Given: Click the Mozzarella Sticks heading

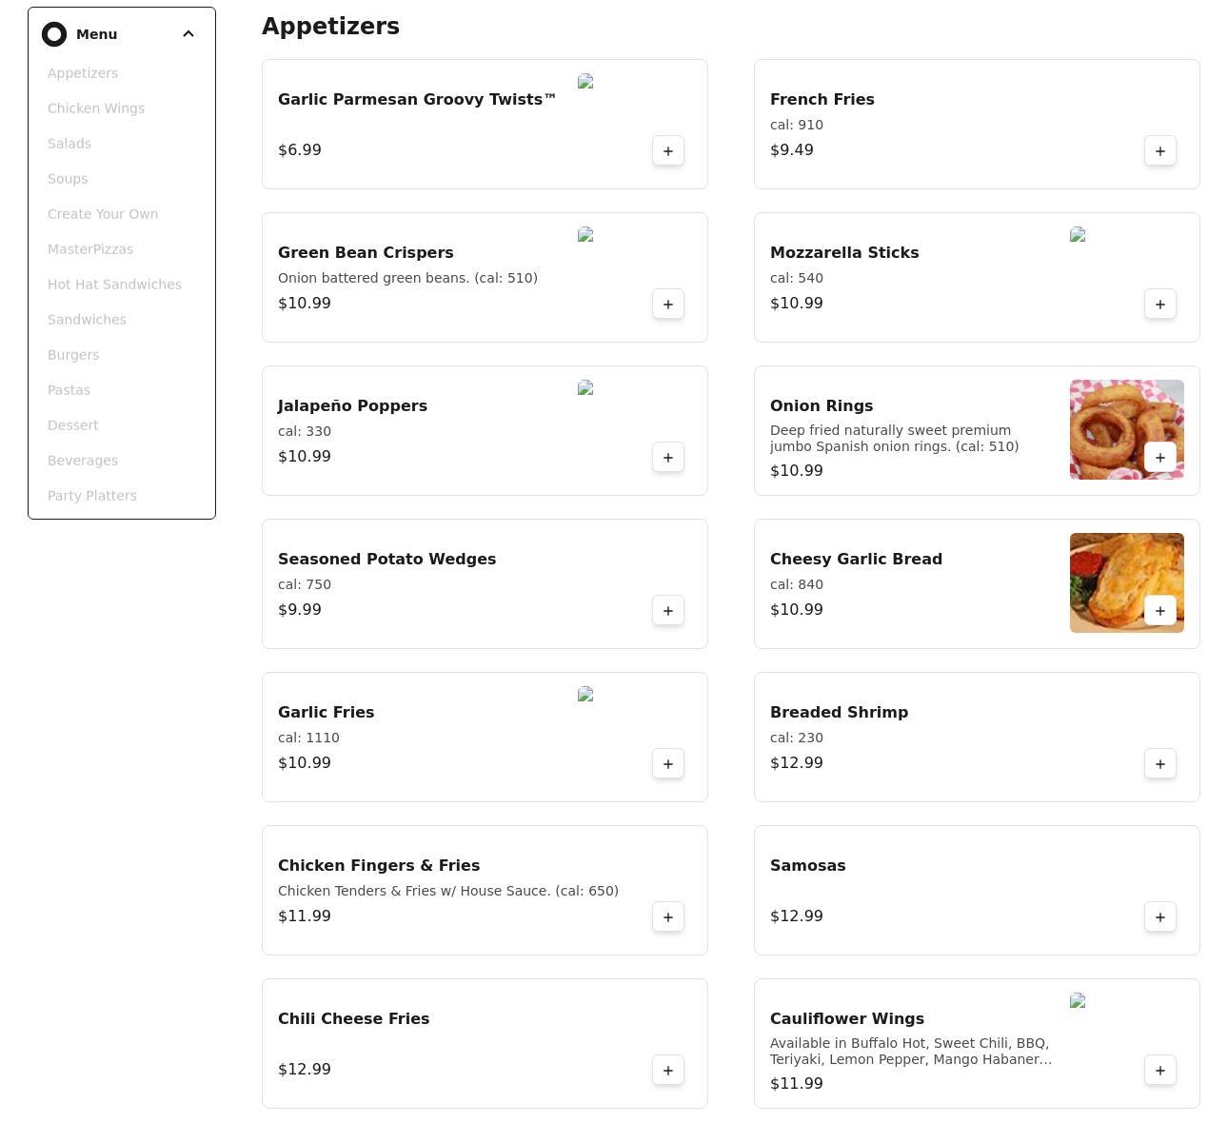Looking at the screenshot, I should [844, 252].
